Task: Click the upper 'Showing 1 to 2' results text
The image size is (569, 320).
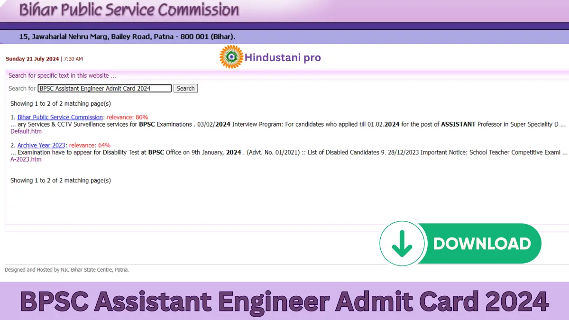Action: point(61,103)
